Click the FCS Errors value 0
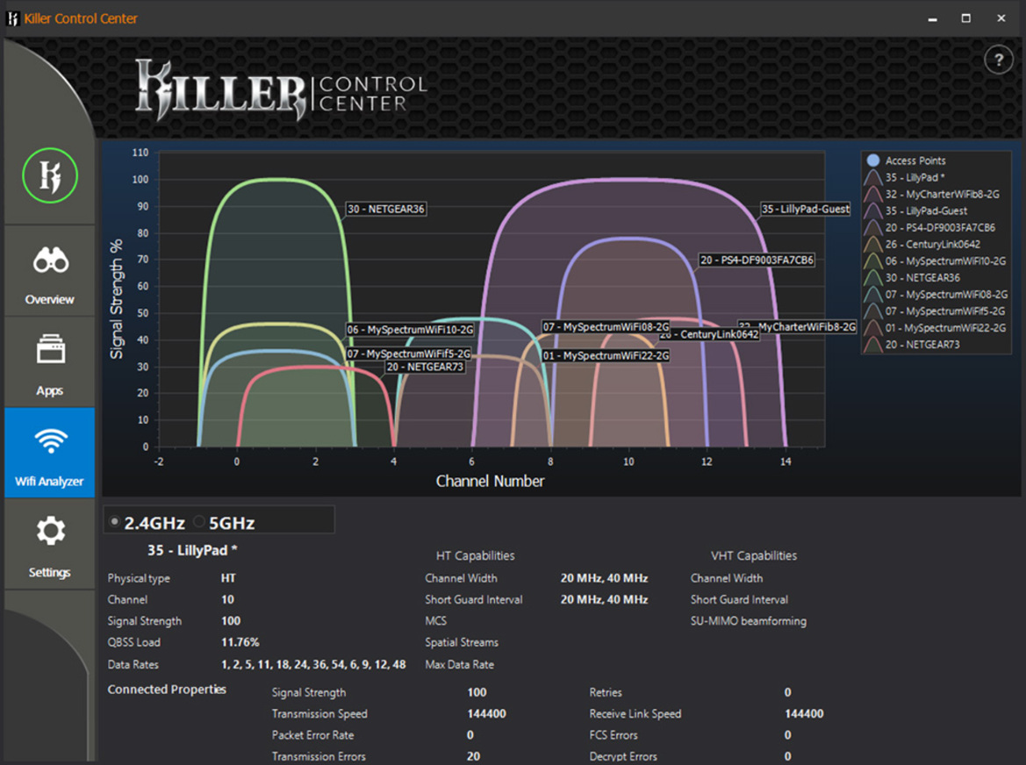Viewport: 1026px width, 765px height. 788,735
